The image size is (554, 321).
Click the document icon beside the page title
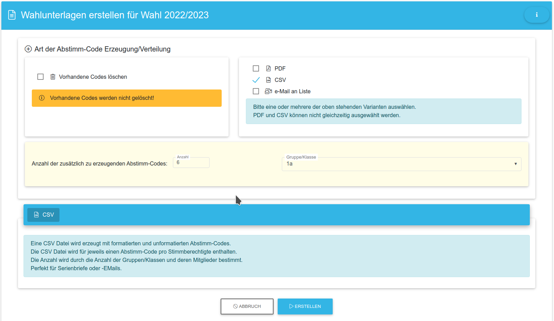[x=12, y=15]
